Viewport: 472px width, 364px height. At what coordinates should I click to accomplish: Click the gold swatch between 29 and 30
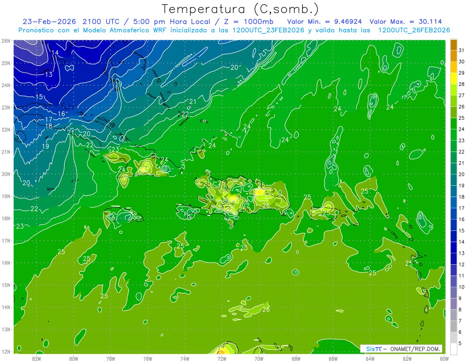[454, 67]
